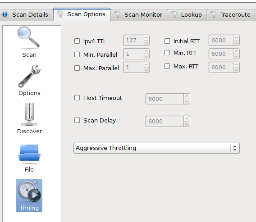Enable the Initial RTT checkbox

point(167,41)
